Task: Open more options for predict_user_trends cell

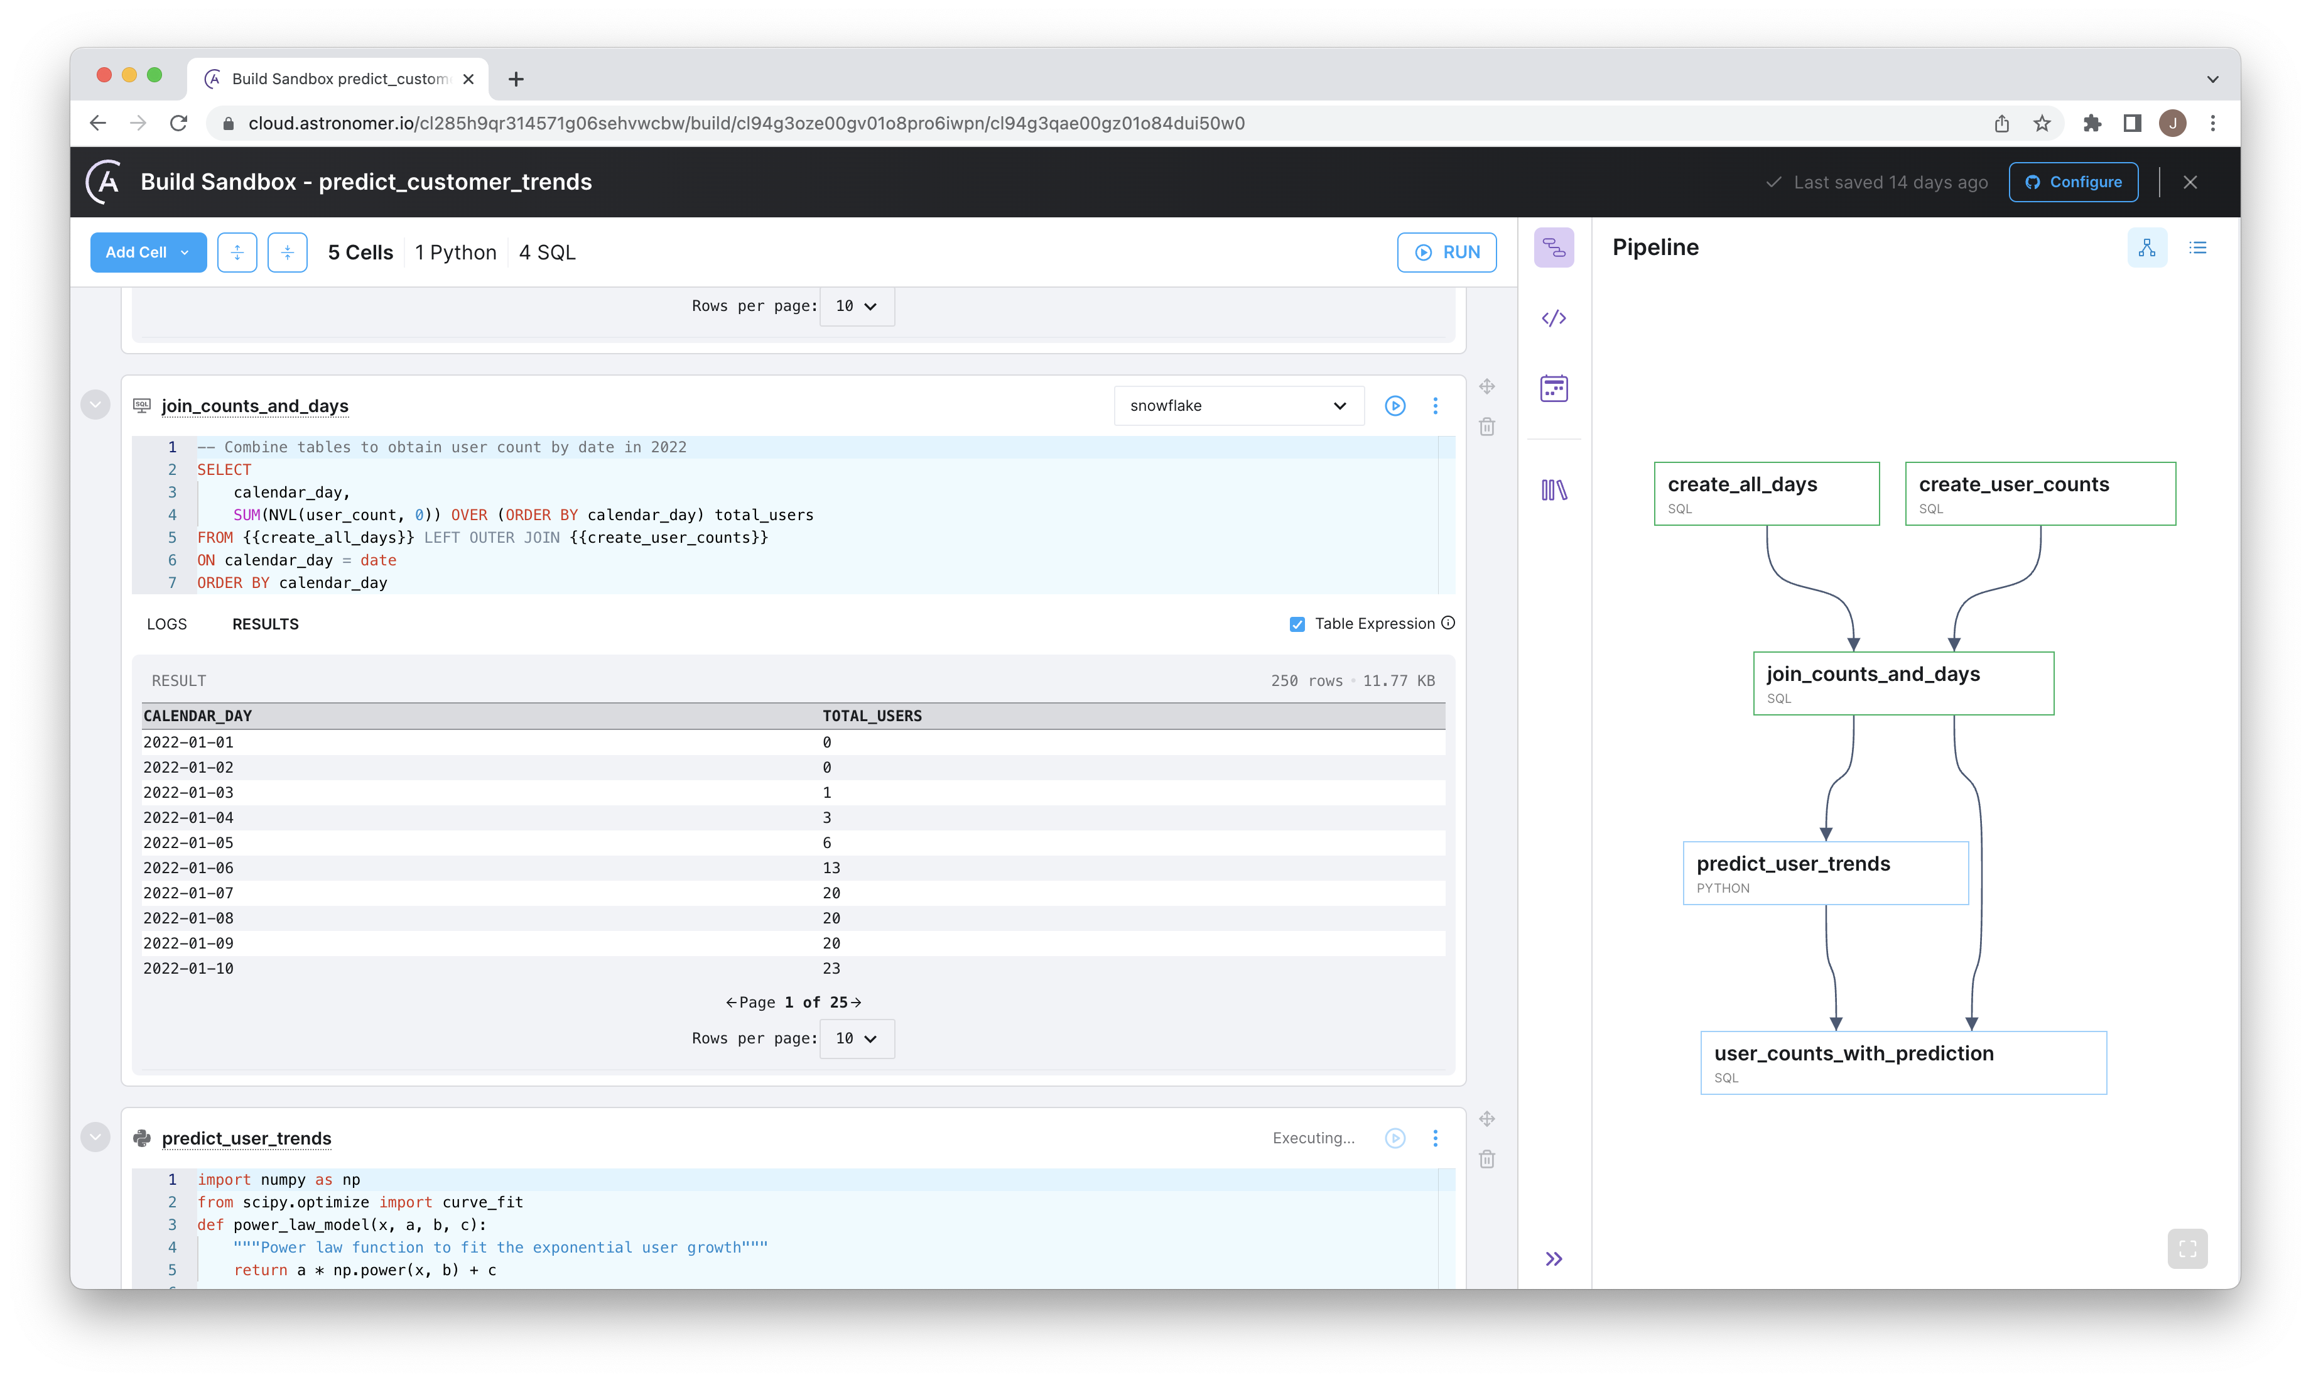Action: [x=1435, y=1138]
